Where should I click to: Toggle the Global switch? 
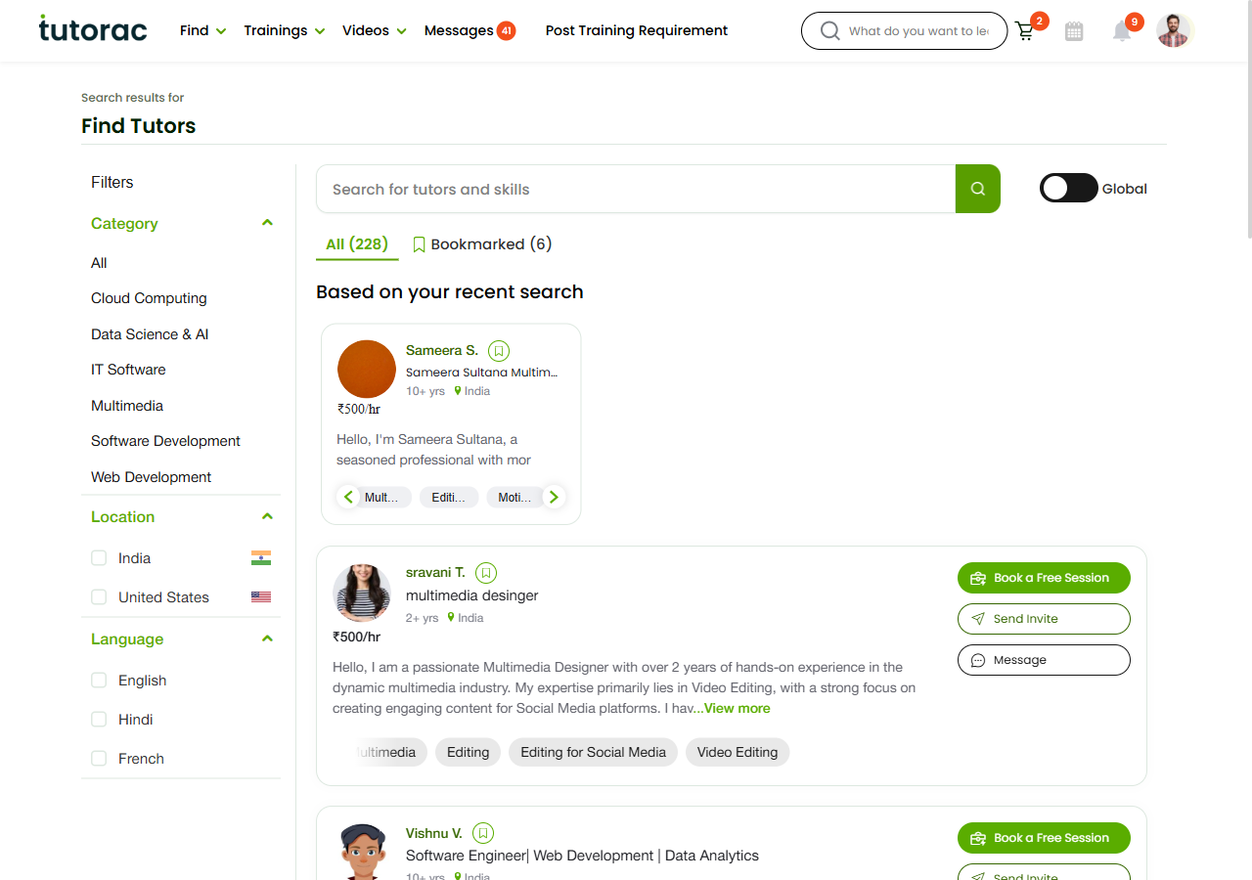(x=1068, y=189)
